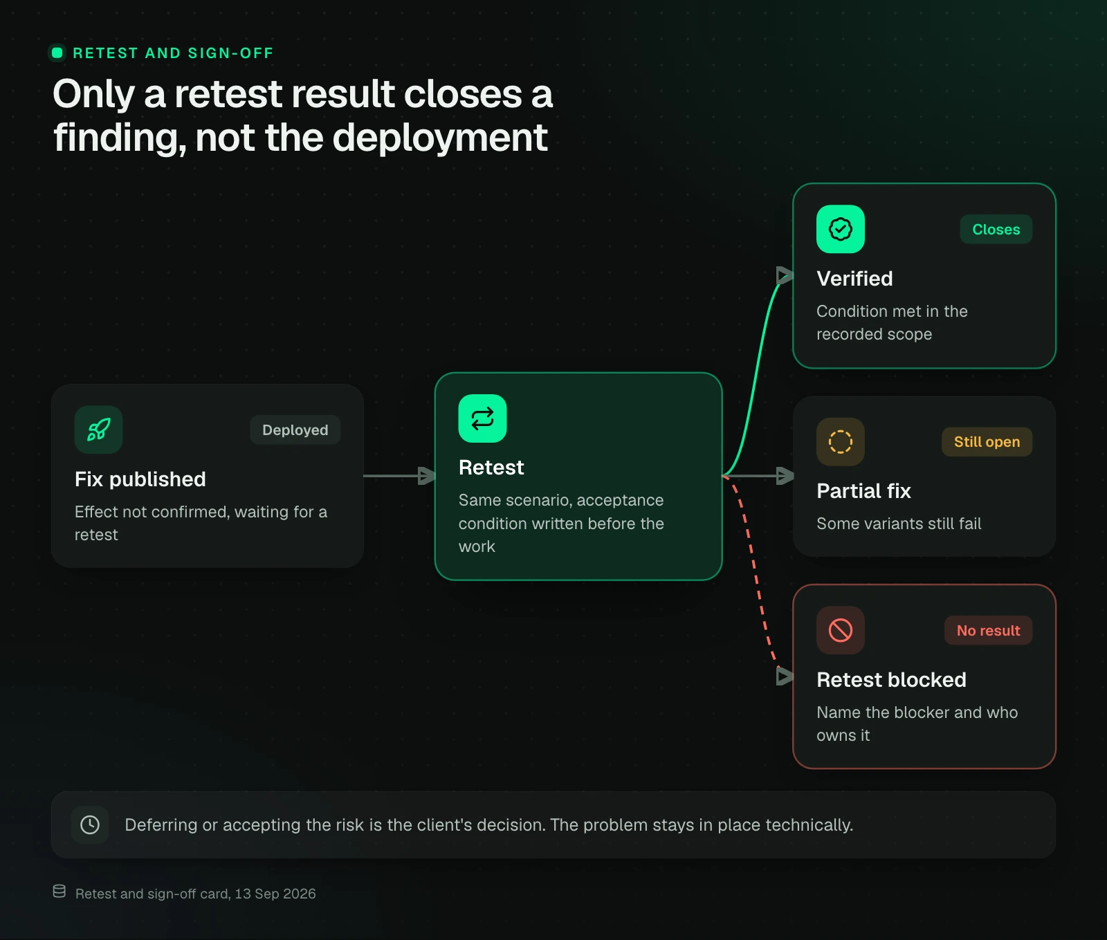Click the blocked circle icon on Retest blocked
This screenshot has width=1107, height=940.
point(841,630)
